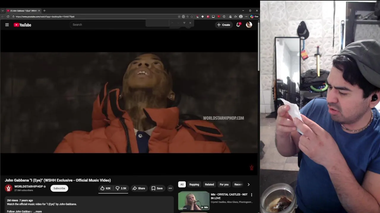The image size is (380, 213).
Task: Subscribe to WORLDSTARHIPHOP channel
Action: click(59, 188)
